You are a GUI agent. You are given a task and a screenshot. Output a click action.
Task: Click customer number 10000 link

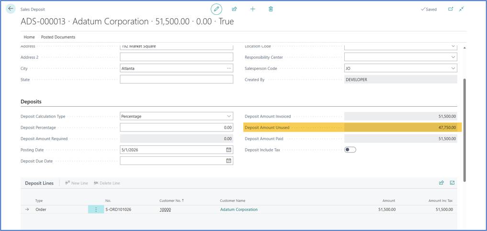(x=165, y=209)
